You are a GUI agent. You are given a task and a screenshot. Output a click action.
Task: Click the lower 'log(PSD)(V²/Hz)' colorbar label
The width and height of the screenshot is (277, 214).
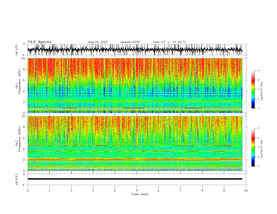coord(262,149)
